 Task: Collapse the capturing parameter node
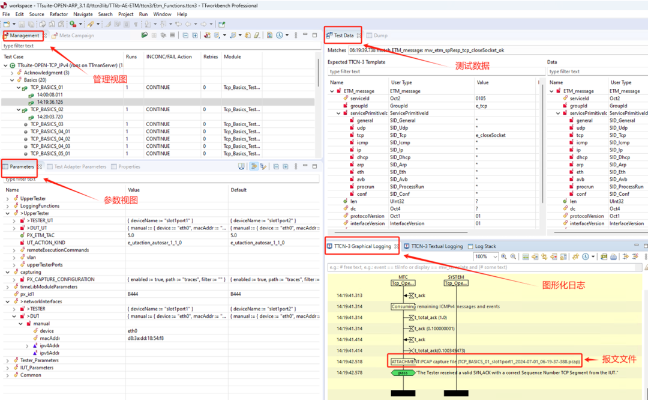coord(7,272)
